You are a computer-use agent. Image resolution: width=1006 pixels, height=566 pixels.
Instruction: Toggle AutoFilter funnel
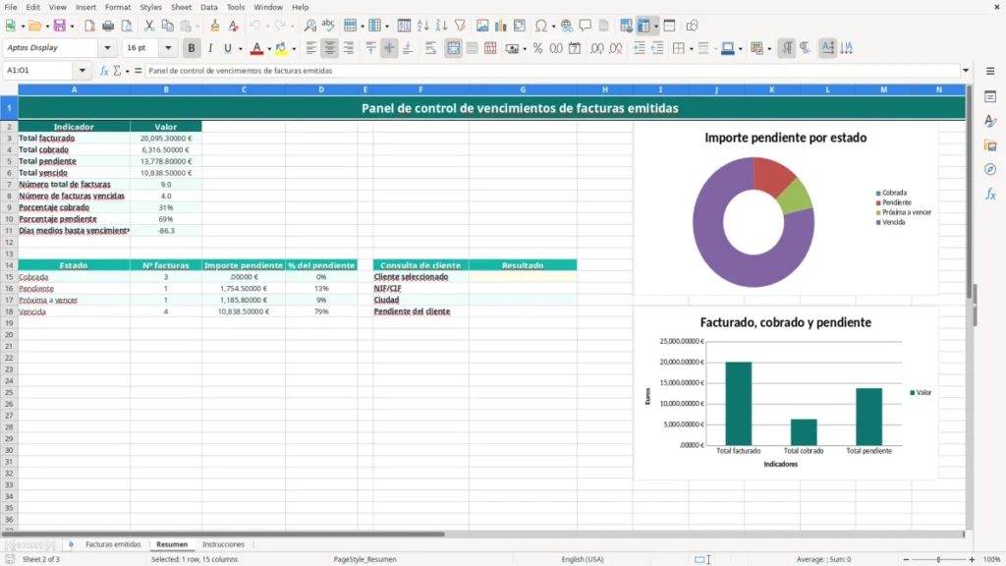[x=460, y=26]
